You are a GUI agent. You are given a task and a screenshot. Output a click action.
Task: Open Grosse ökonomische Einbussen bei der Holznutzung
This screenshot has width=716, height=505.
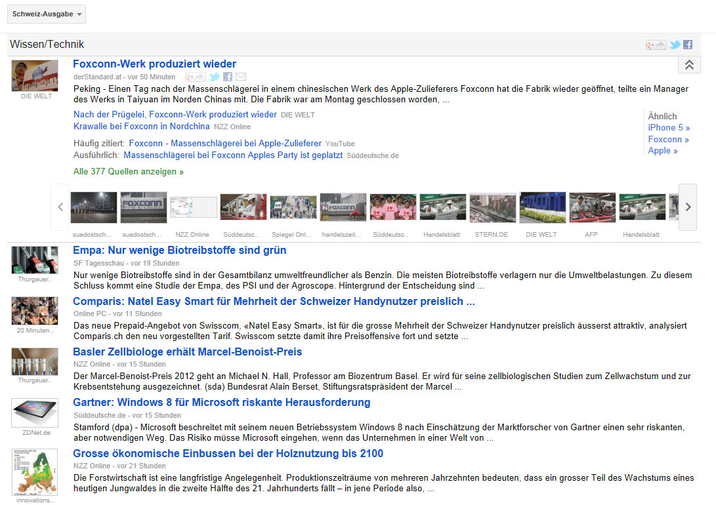click(x=228, y=453)
